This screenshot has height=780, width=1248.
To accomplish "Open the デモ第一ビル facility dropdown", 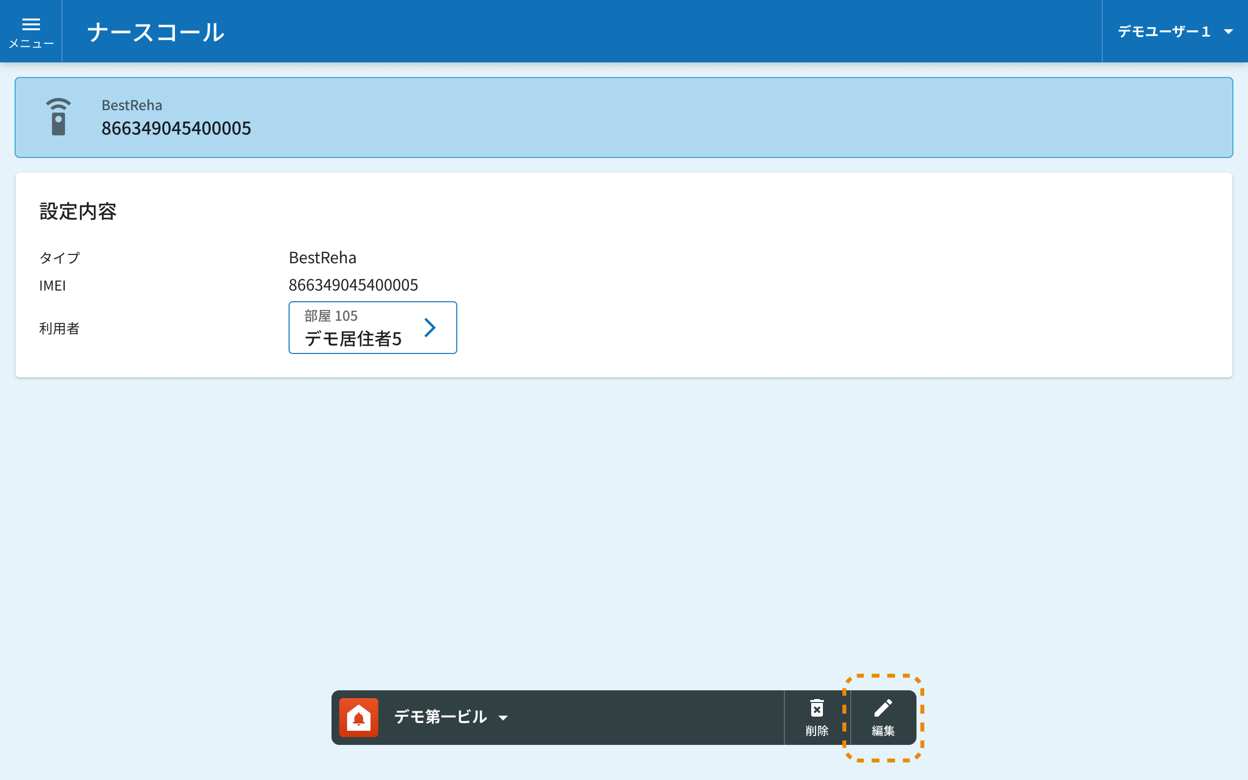I will coord(440,717).
